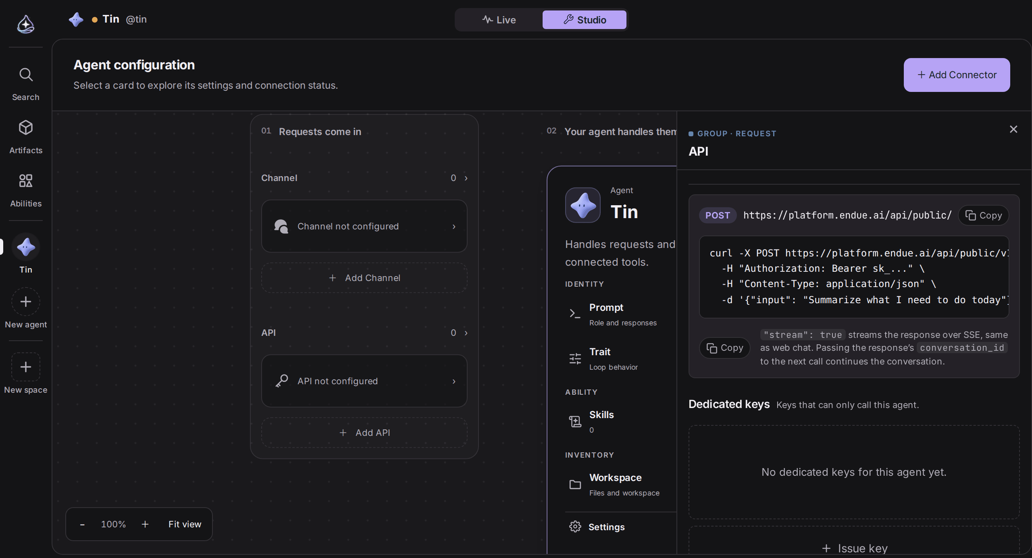This screenshot has height=558, width=1032.
Task: Switch to the Studio tab
Action: (585, 20)
